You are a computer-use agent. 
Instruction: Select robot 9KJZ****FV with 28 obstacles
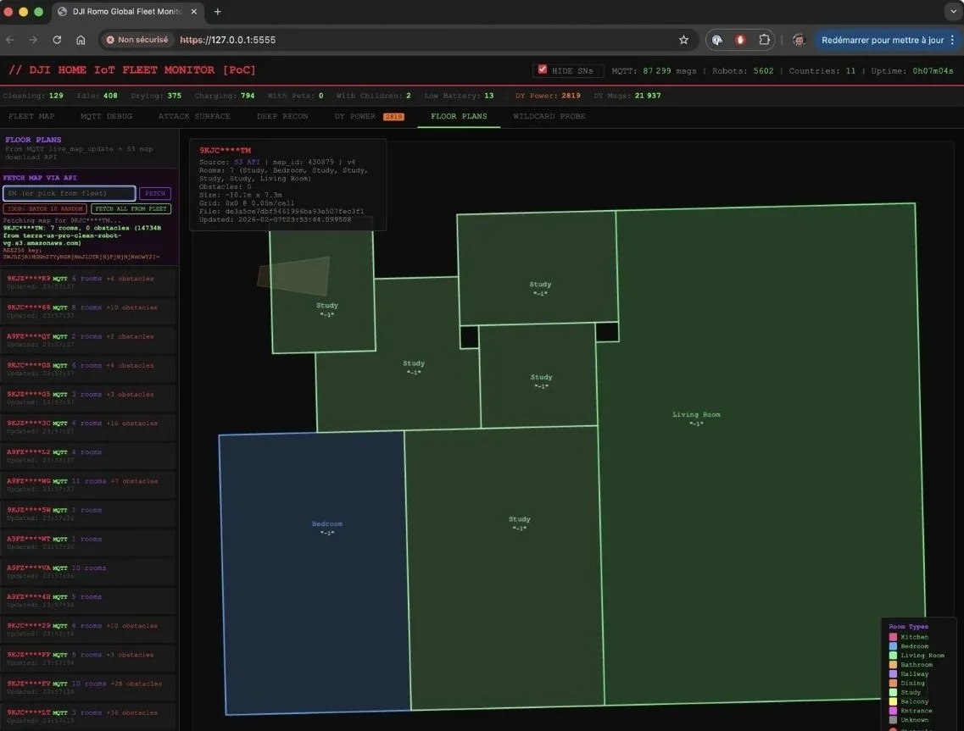(x=88, y=687)
